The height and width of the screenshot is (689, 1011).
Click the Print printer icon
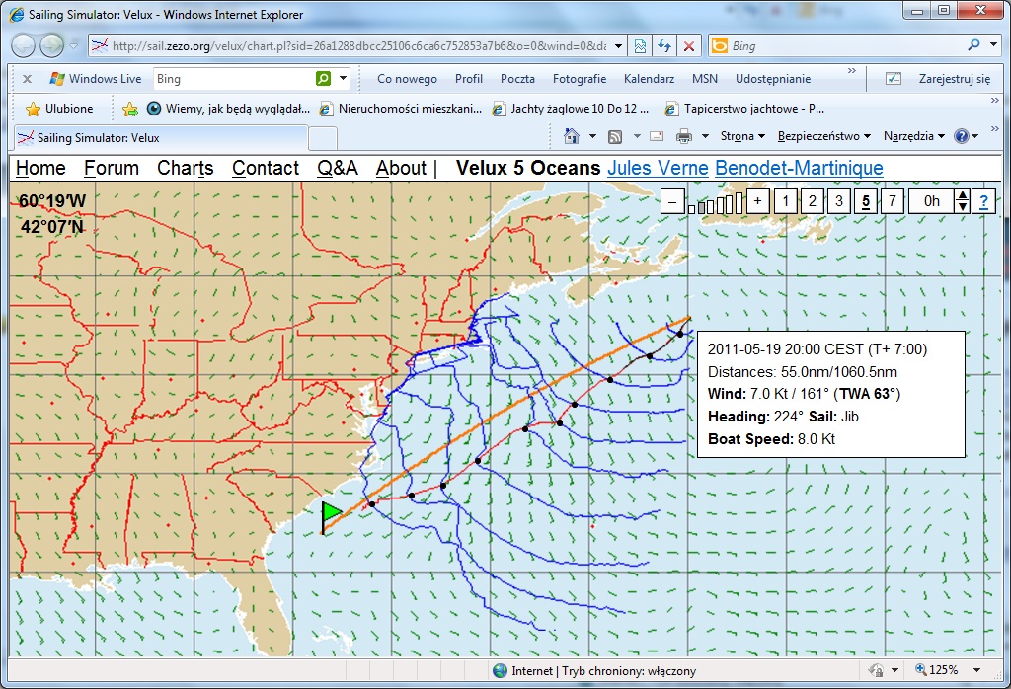(x=684, y=136)
